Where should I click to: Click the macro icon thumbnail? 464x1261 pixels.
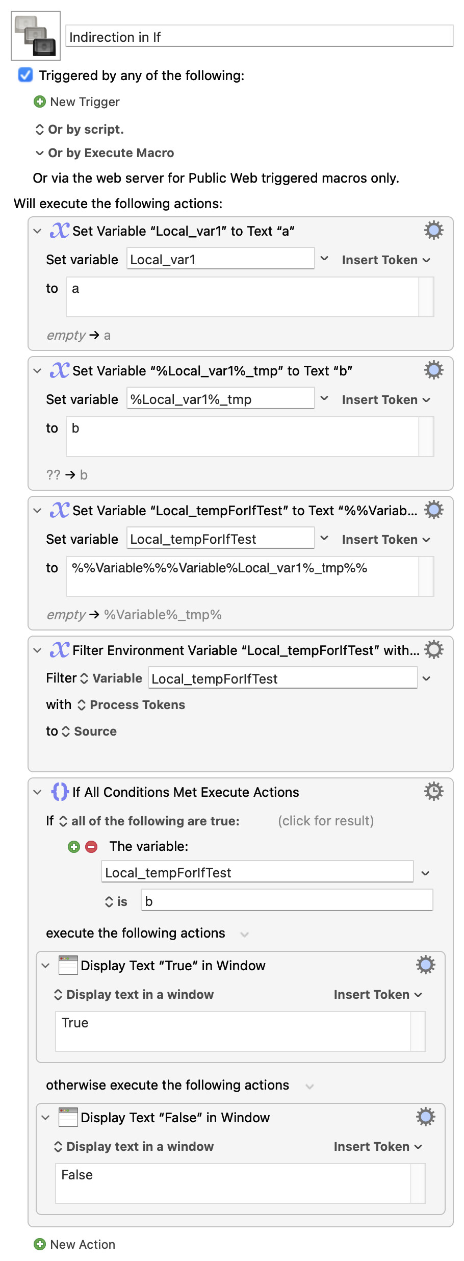coord(36,36)
